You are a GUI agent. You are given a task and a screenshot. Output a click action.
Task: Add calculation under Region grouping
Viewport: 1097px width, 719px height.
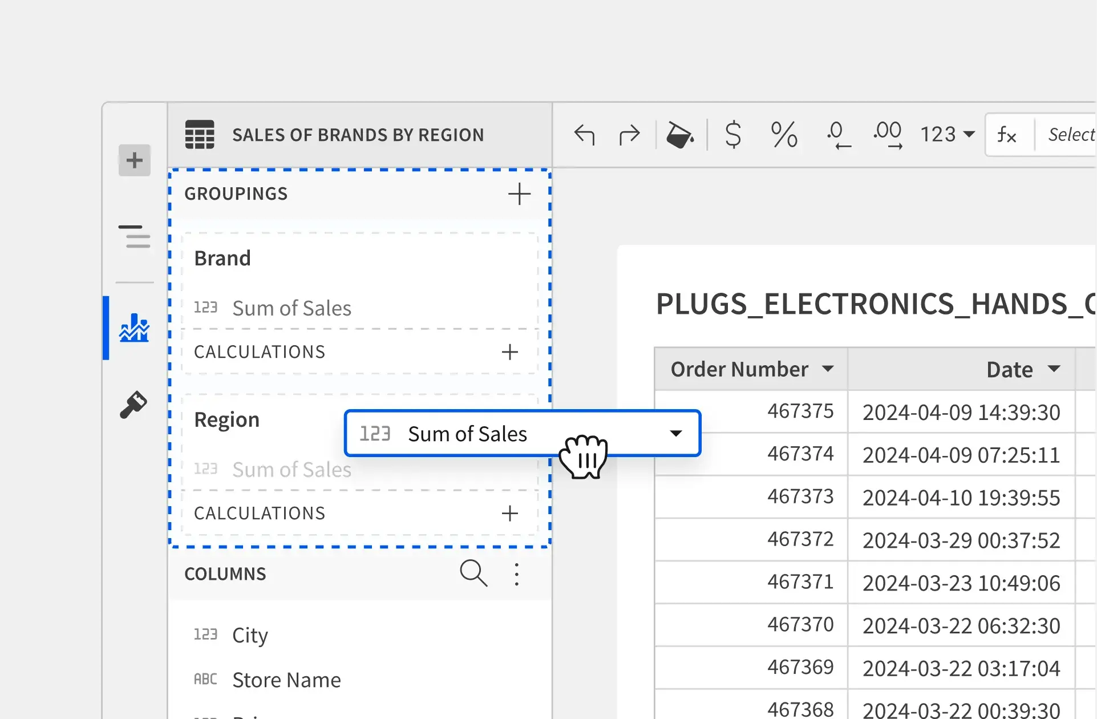coord(509,514)
